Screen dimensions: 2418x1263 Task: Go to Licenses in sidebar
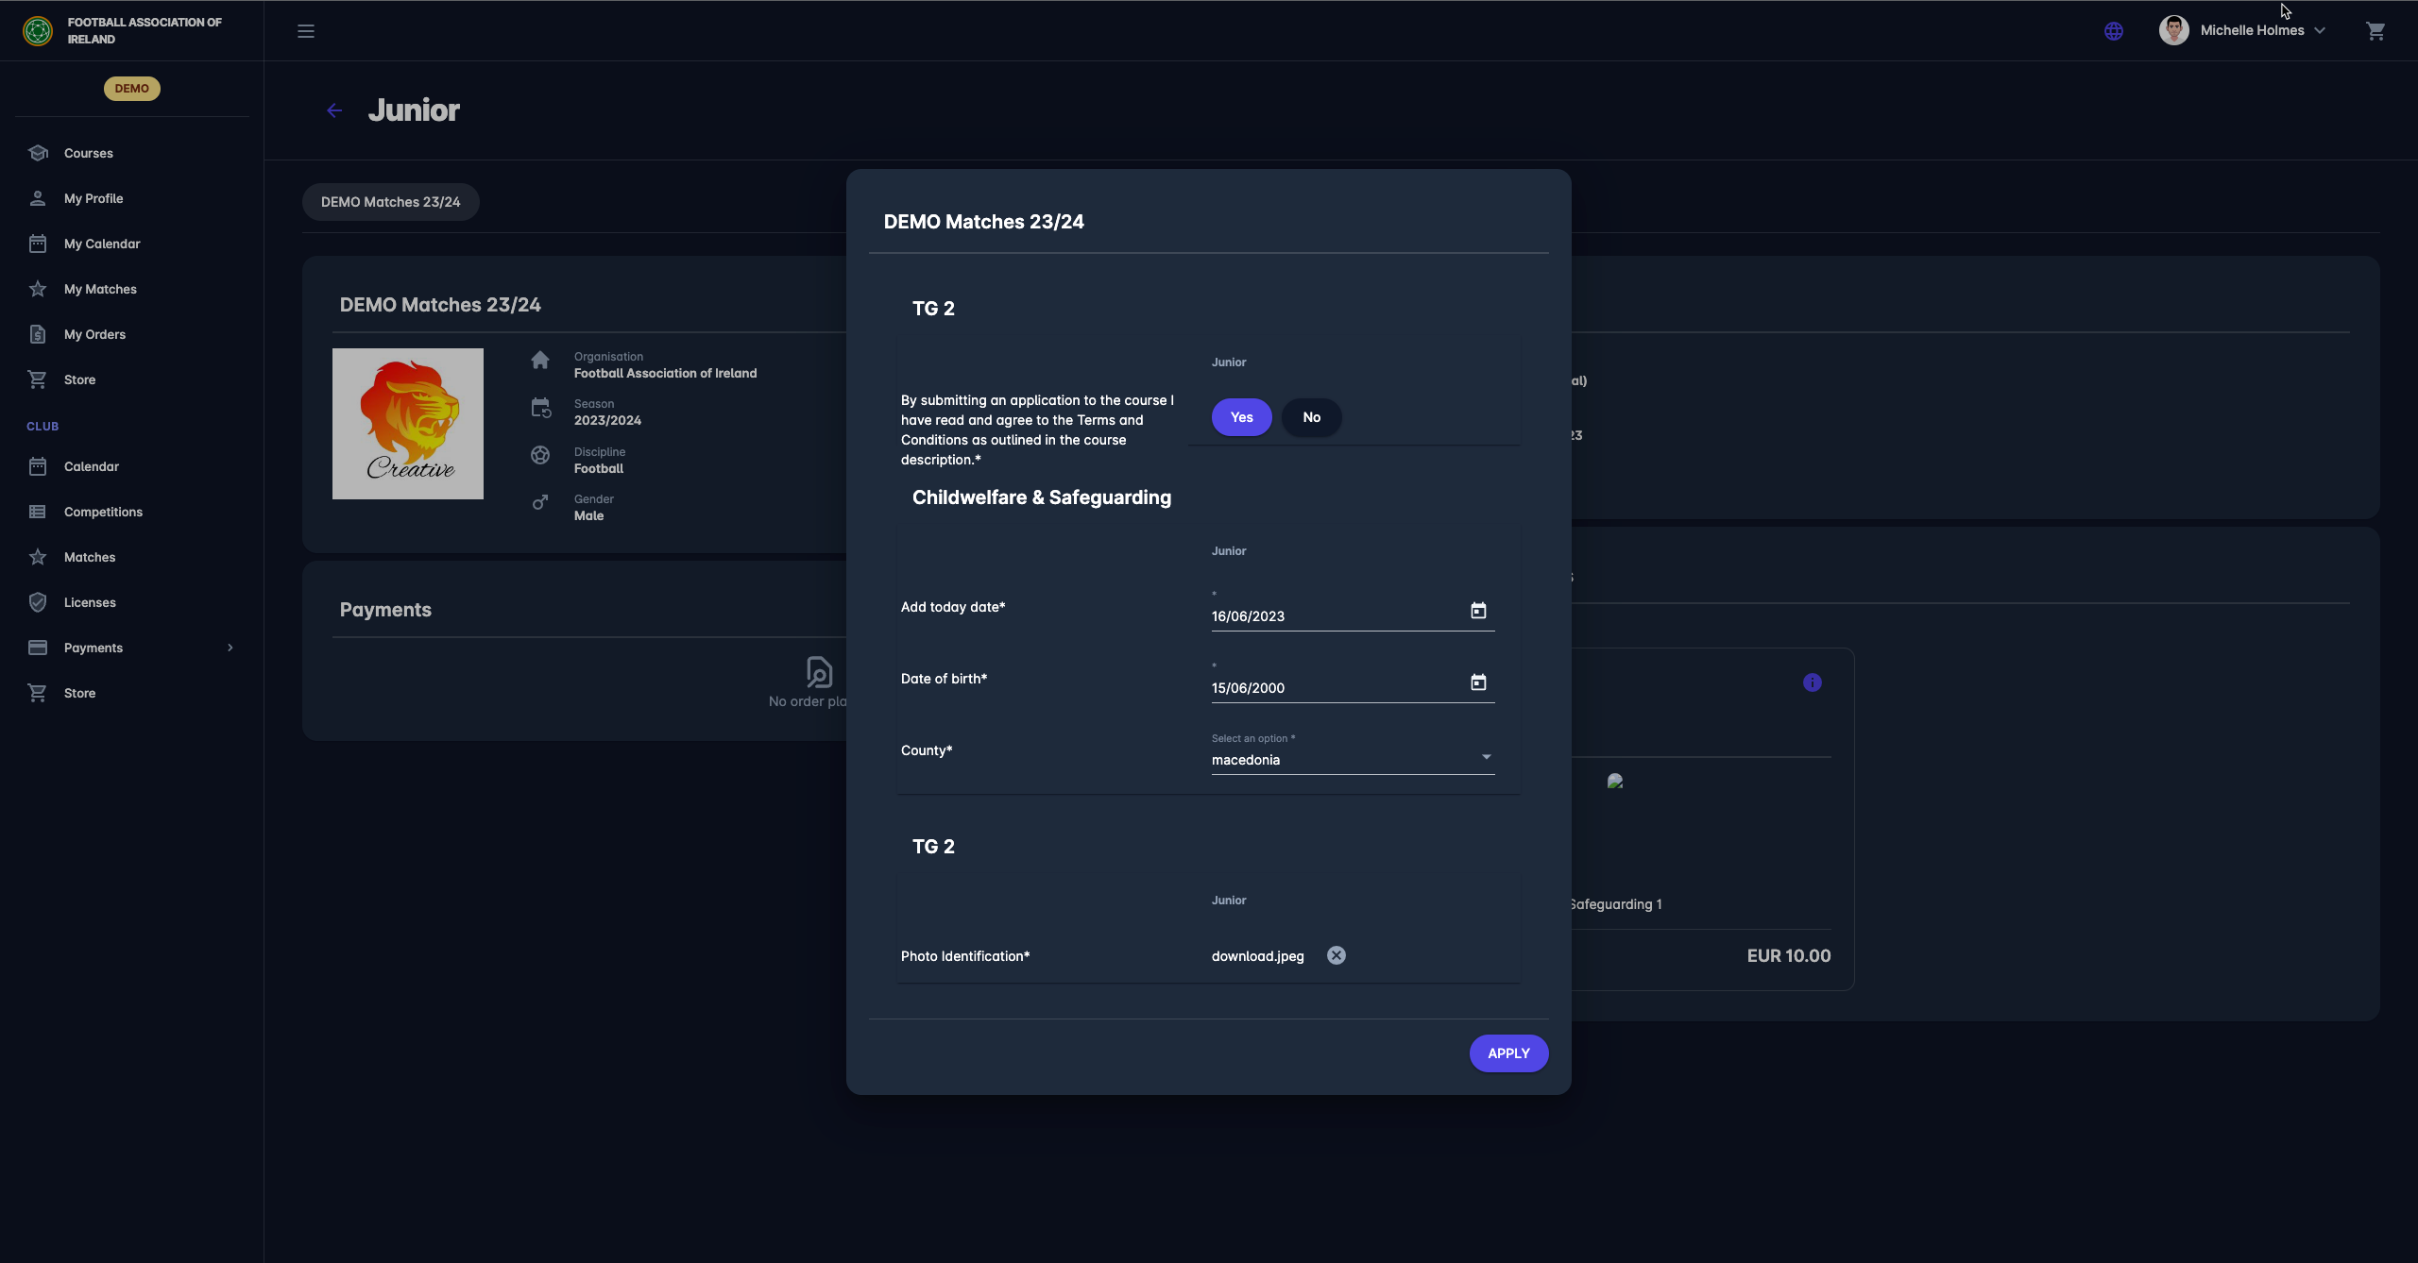coord(90,602)
